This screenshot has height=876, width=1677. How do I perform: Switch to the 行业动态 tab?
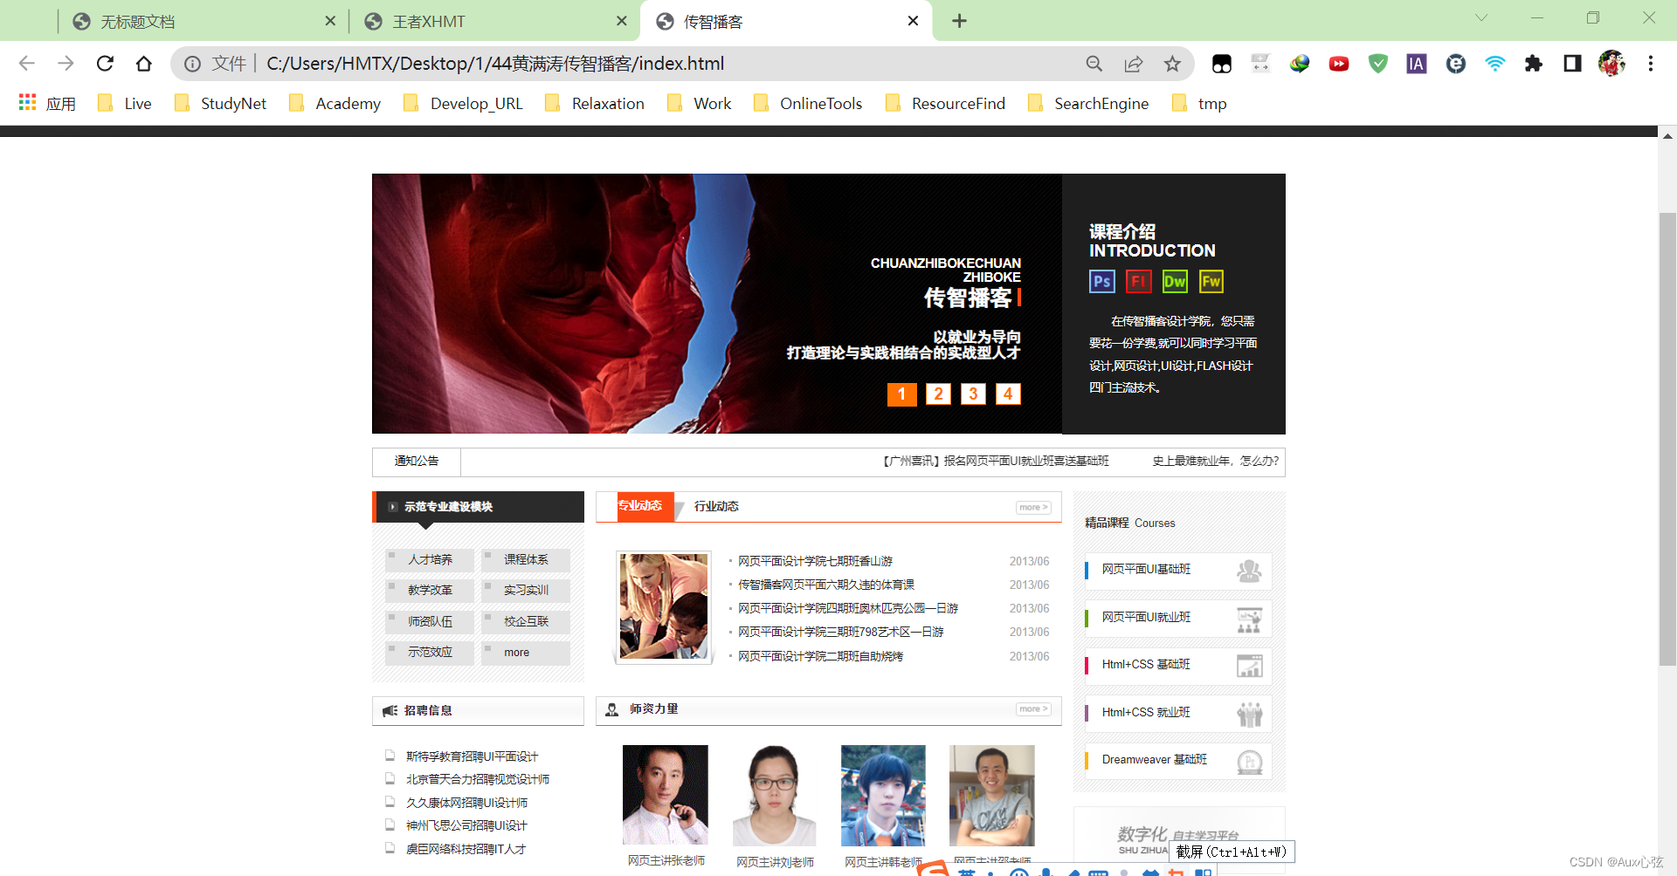(715, 506)
